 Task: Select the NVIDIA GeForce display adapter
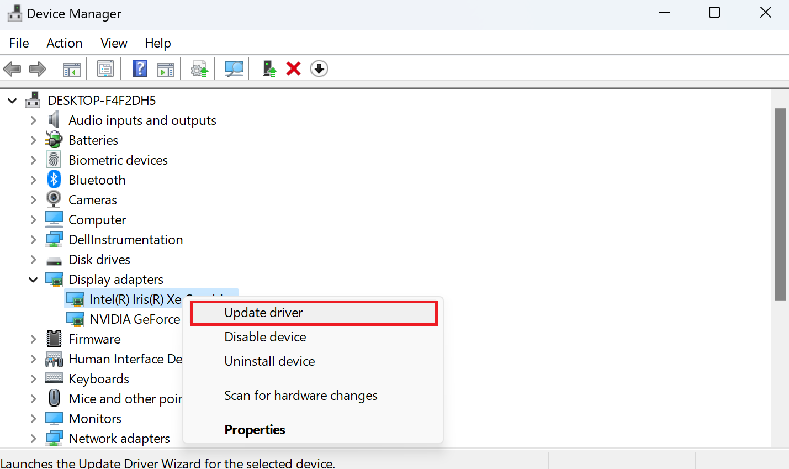pyautogui.click(x=135, y=319)
